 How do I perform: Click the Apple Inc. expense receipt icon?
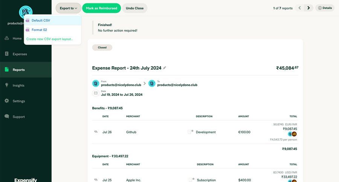coord(190,180)
